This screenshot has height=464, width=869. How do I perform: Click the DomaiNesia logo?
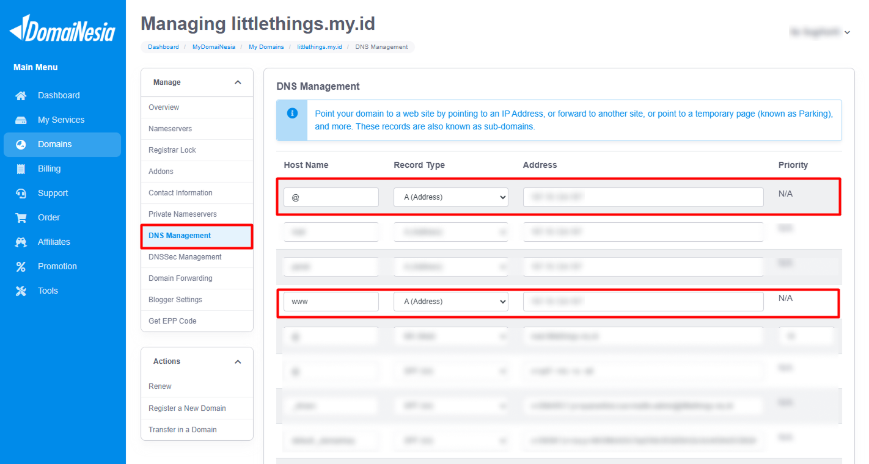click(61, 27)
